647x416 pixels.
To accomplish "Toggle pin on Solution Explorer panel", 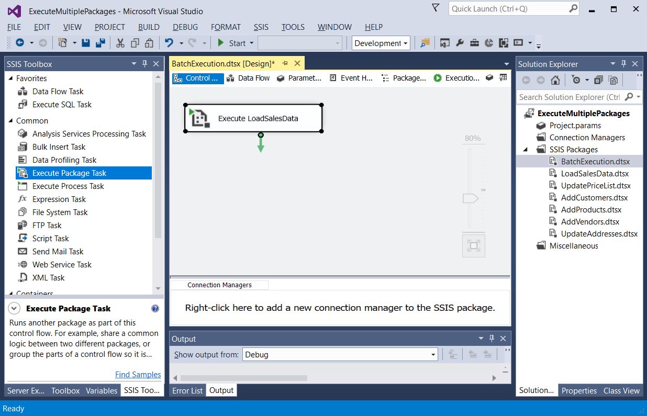I will tap(623, 64).
